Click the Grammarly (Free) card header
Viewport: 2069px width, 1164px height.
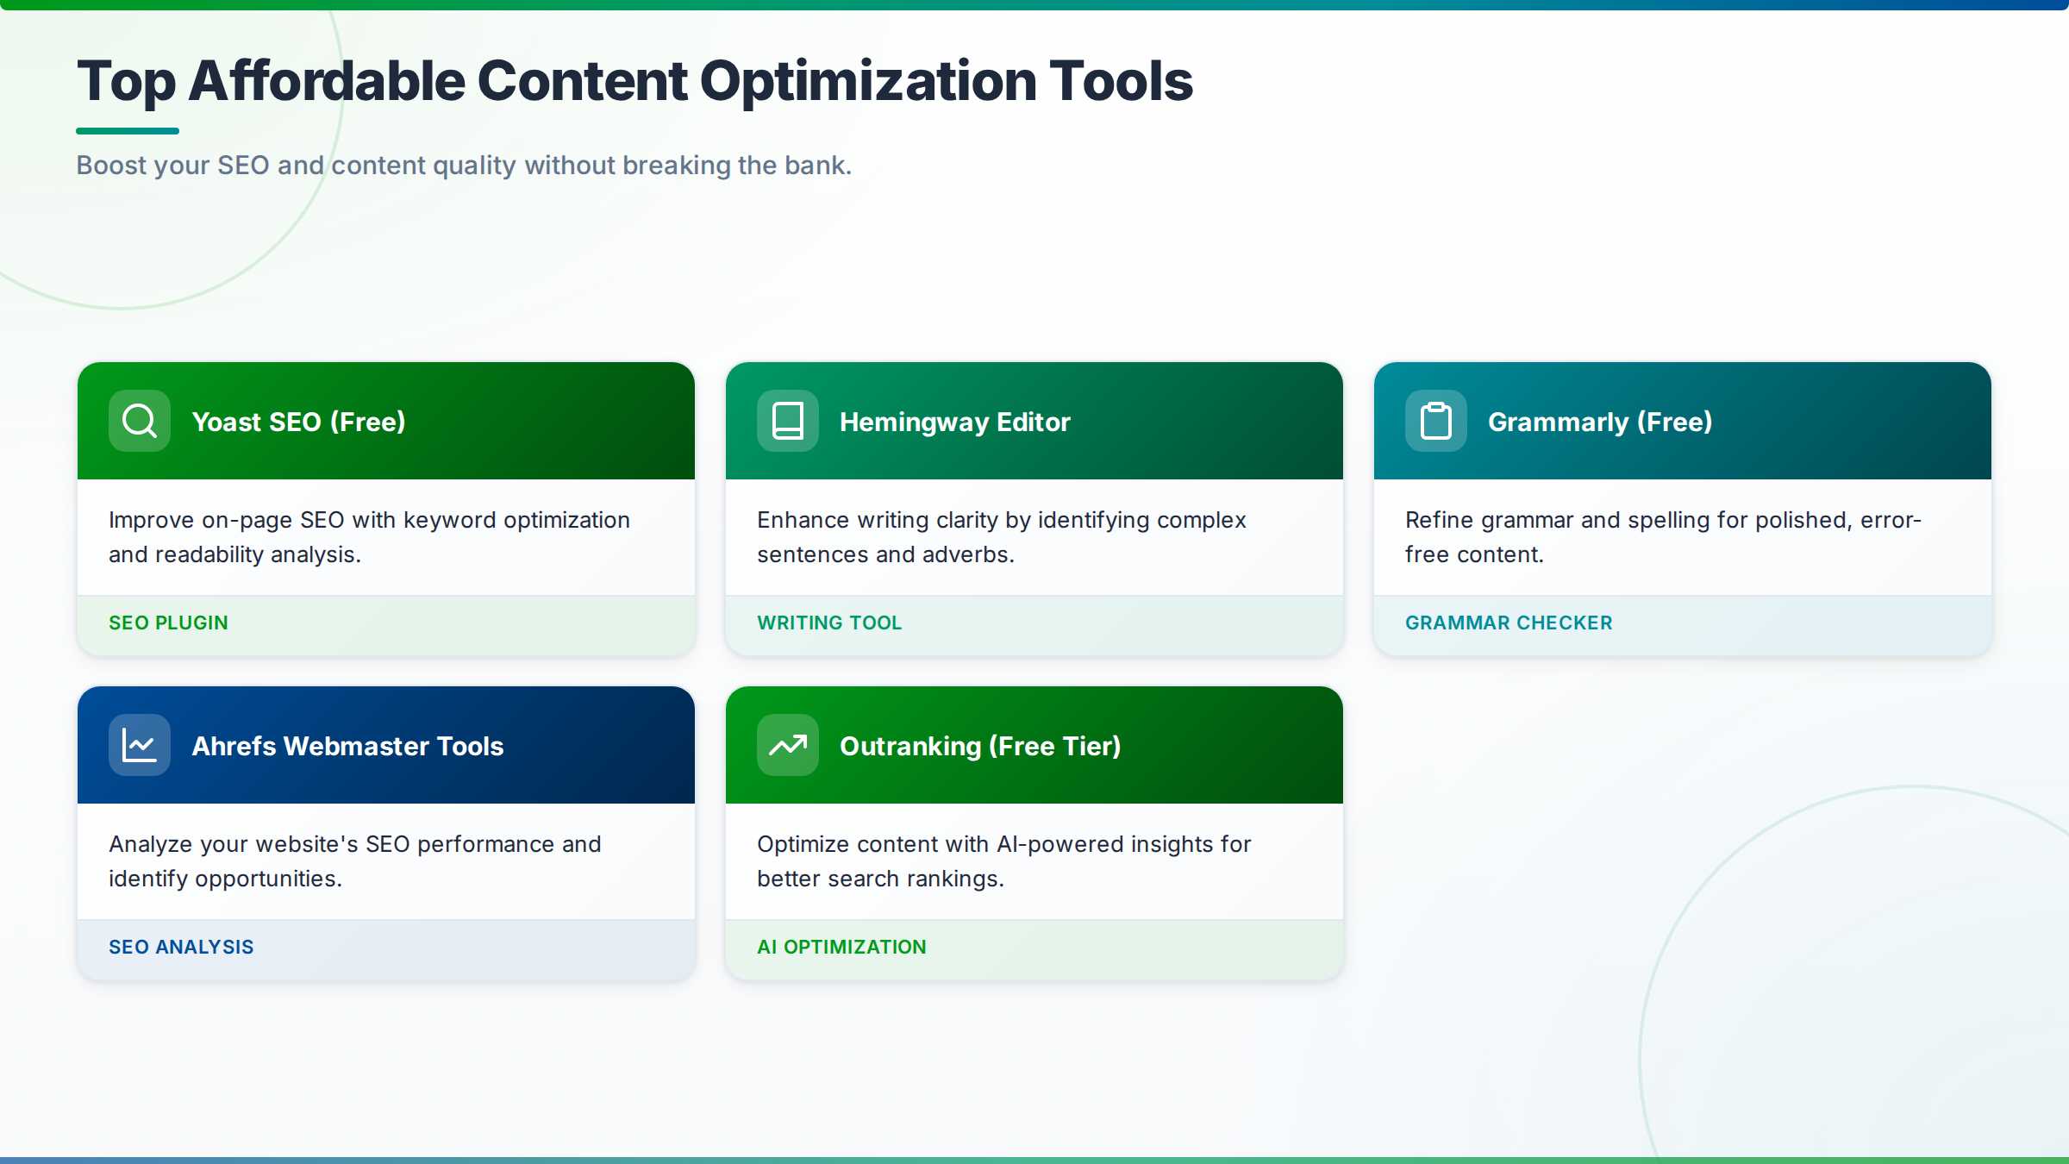coord(1682,420)
